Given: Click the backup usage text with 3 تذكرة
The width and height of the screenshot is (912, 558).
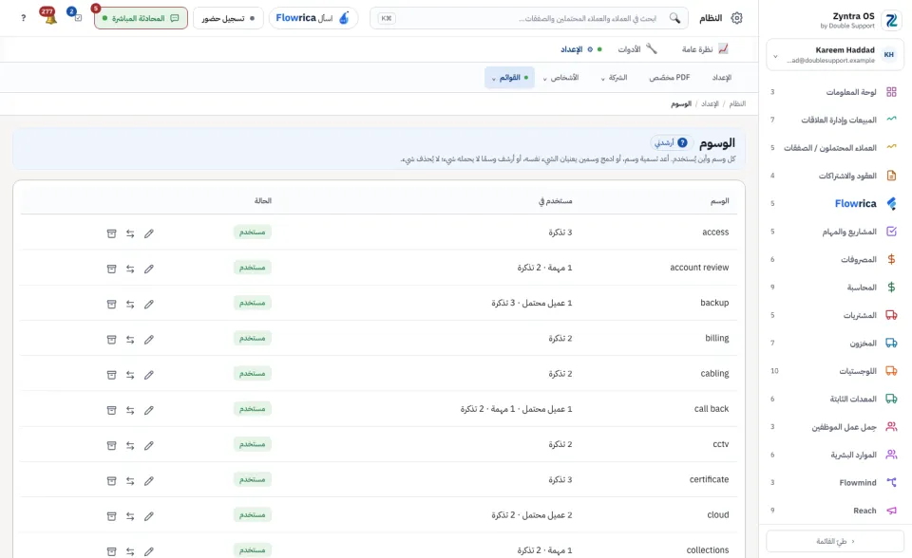Looking at the screenshot, I should point(532,303).
